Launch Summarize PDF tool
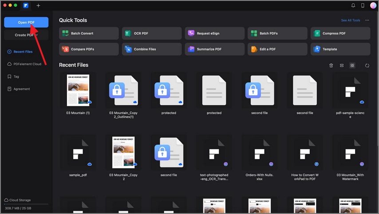Image resolution: width=379 pixels, height=214 pixels. [215, 49]
